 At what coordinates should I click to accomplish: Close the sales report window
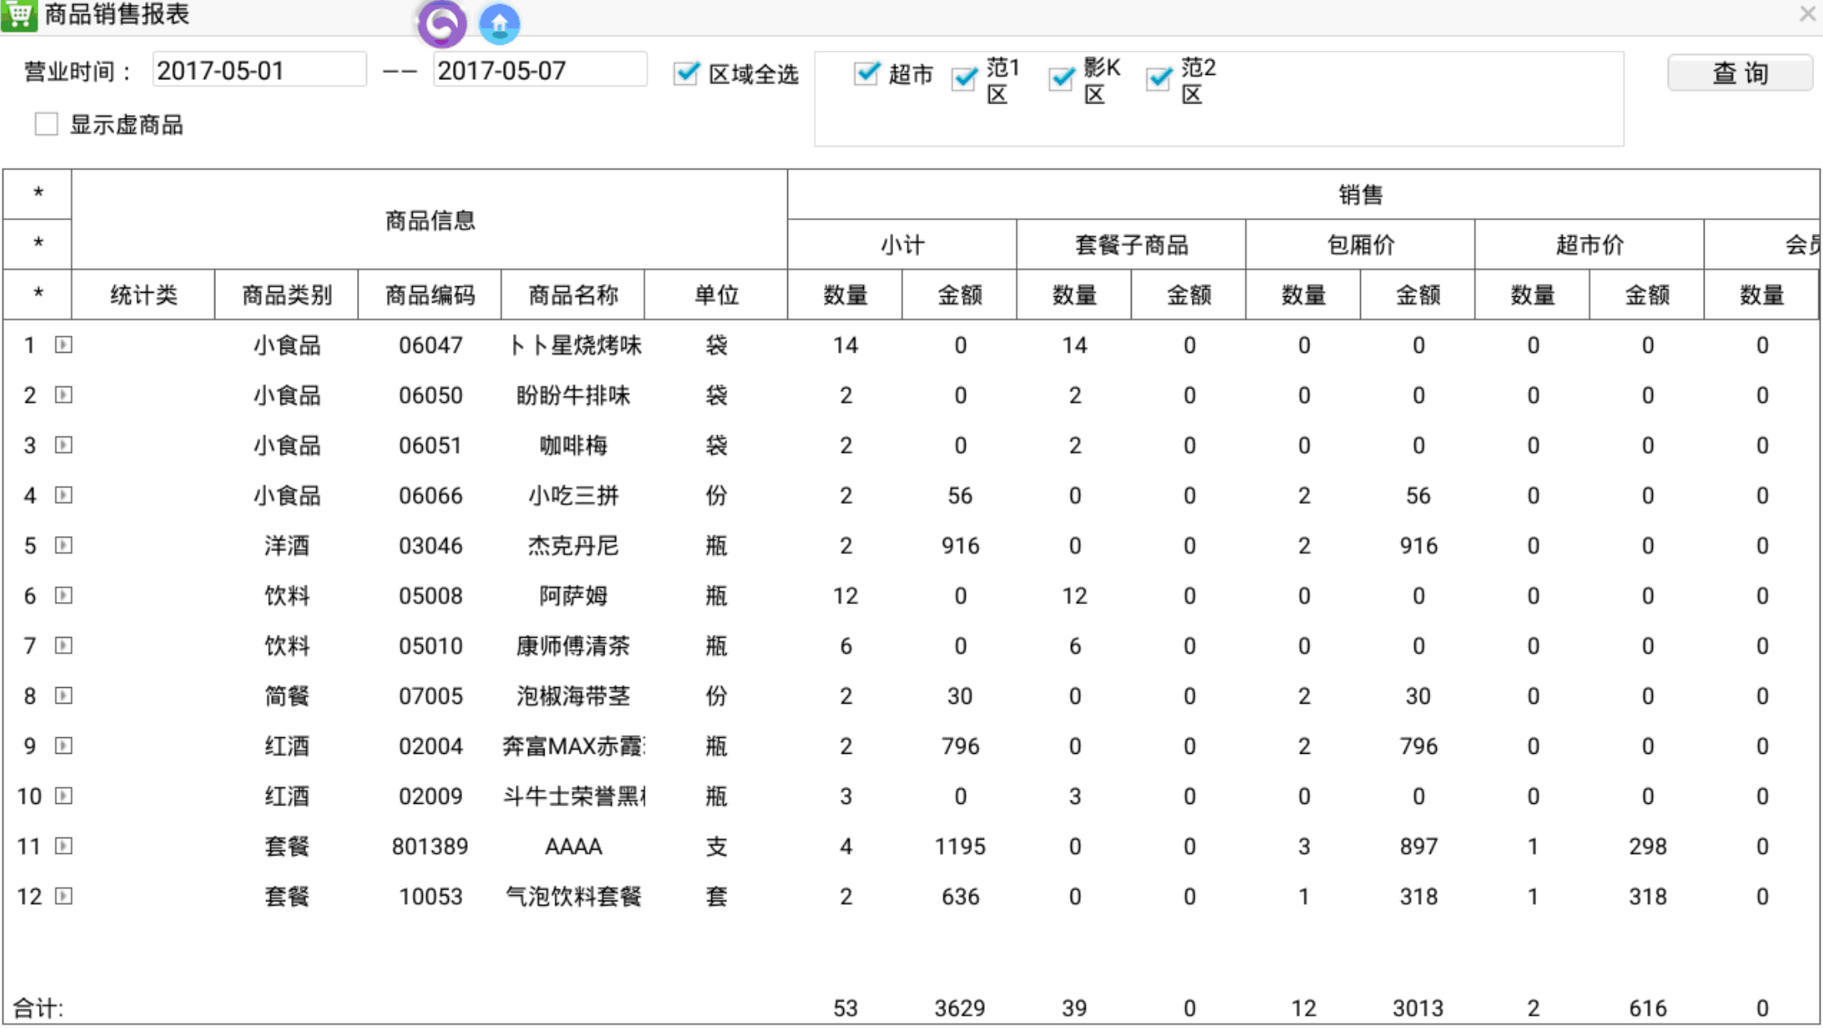pos(1807,14)
